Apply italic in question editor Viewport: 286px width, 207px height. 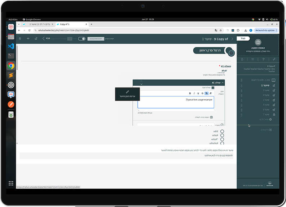point(194,93)
